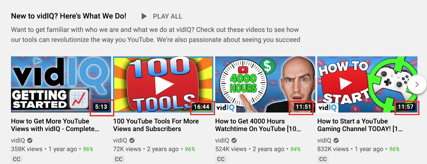427x164 pixels.
Task: Open "How to Get More YouTube Views" title
Action: point(55,125)
